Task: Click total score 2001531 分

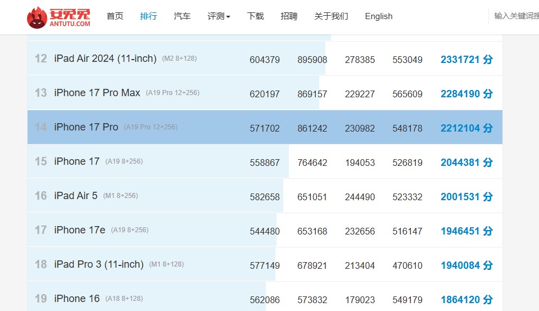Action: tap(466, 197)
